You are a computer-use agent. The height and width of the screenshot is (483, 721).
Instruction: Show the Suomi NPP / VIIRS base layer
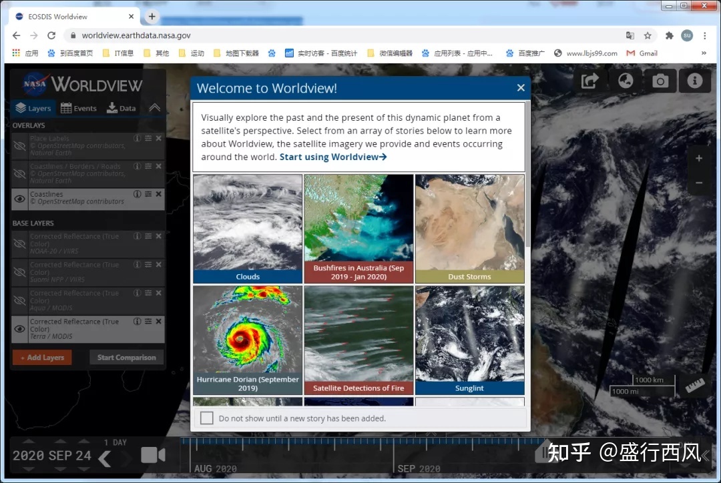tap(20, 272)
